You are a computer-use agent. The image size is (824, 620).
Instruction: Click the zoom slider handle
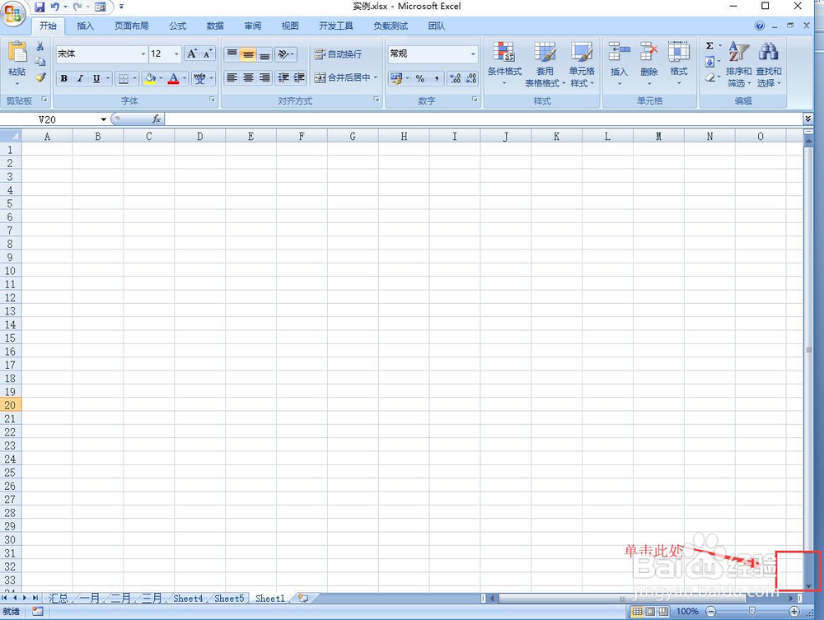pos(752,612)
